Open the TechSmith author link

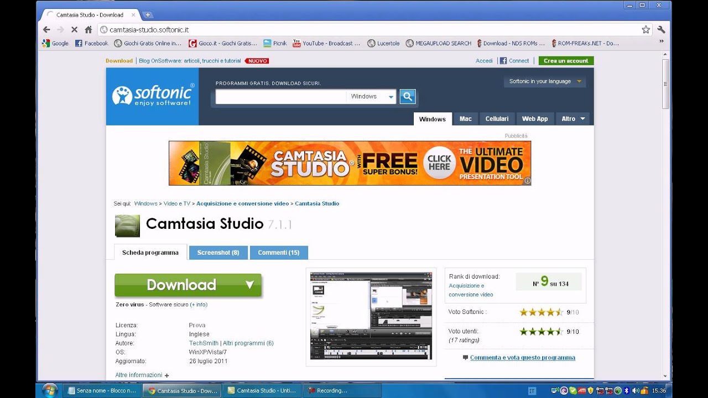coord(204,343)
